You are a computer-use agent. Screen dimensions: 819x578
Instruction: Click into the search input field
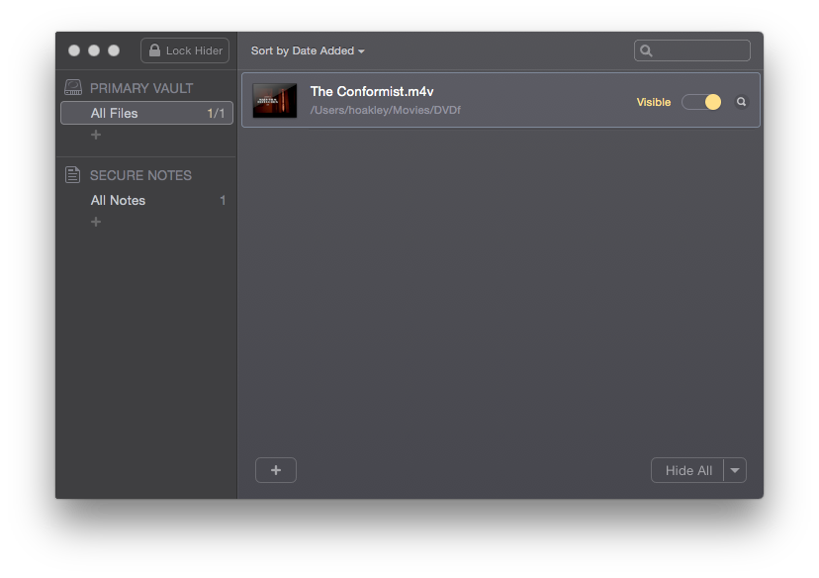pyautogui.click(x=700, y=50)
